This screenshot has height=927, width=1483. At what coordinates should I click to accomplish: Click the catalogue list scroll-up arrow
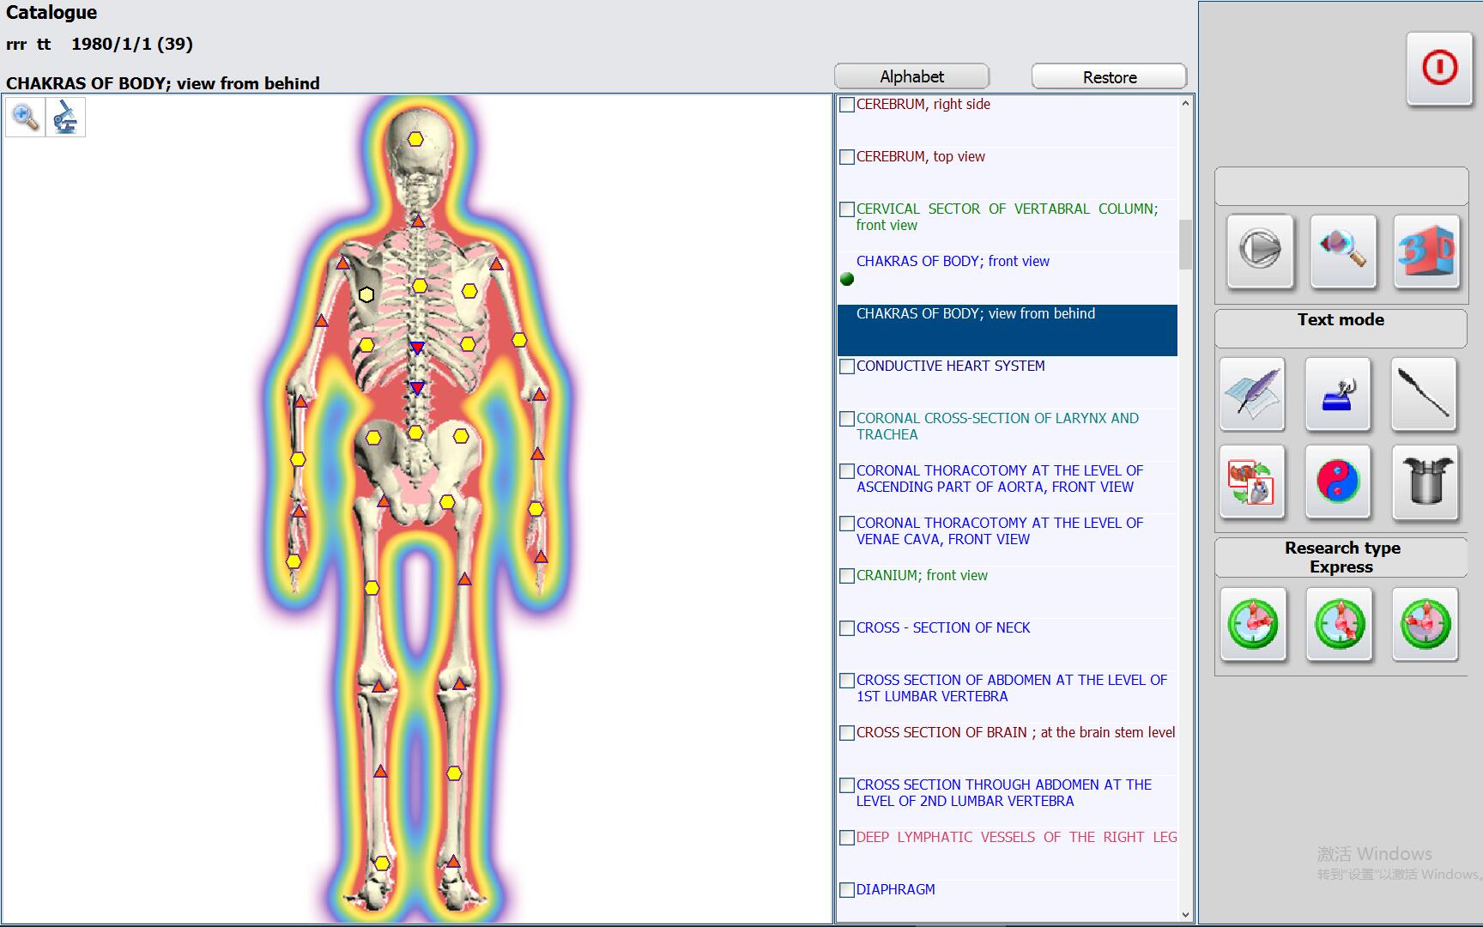pyautogui.click(x=1186, y=104)
